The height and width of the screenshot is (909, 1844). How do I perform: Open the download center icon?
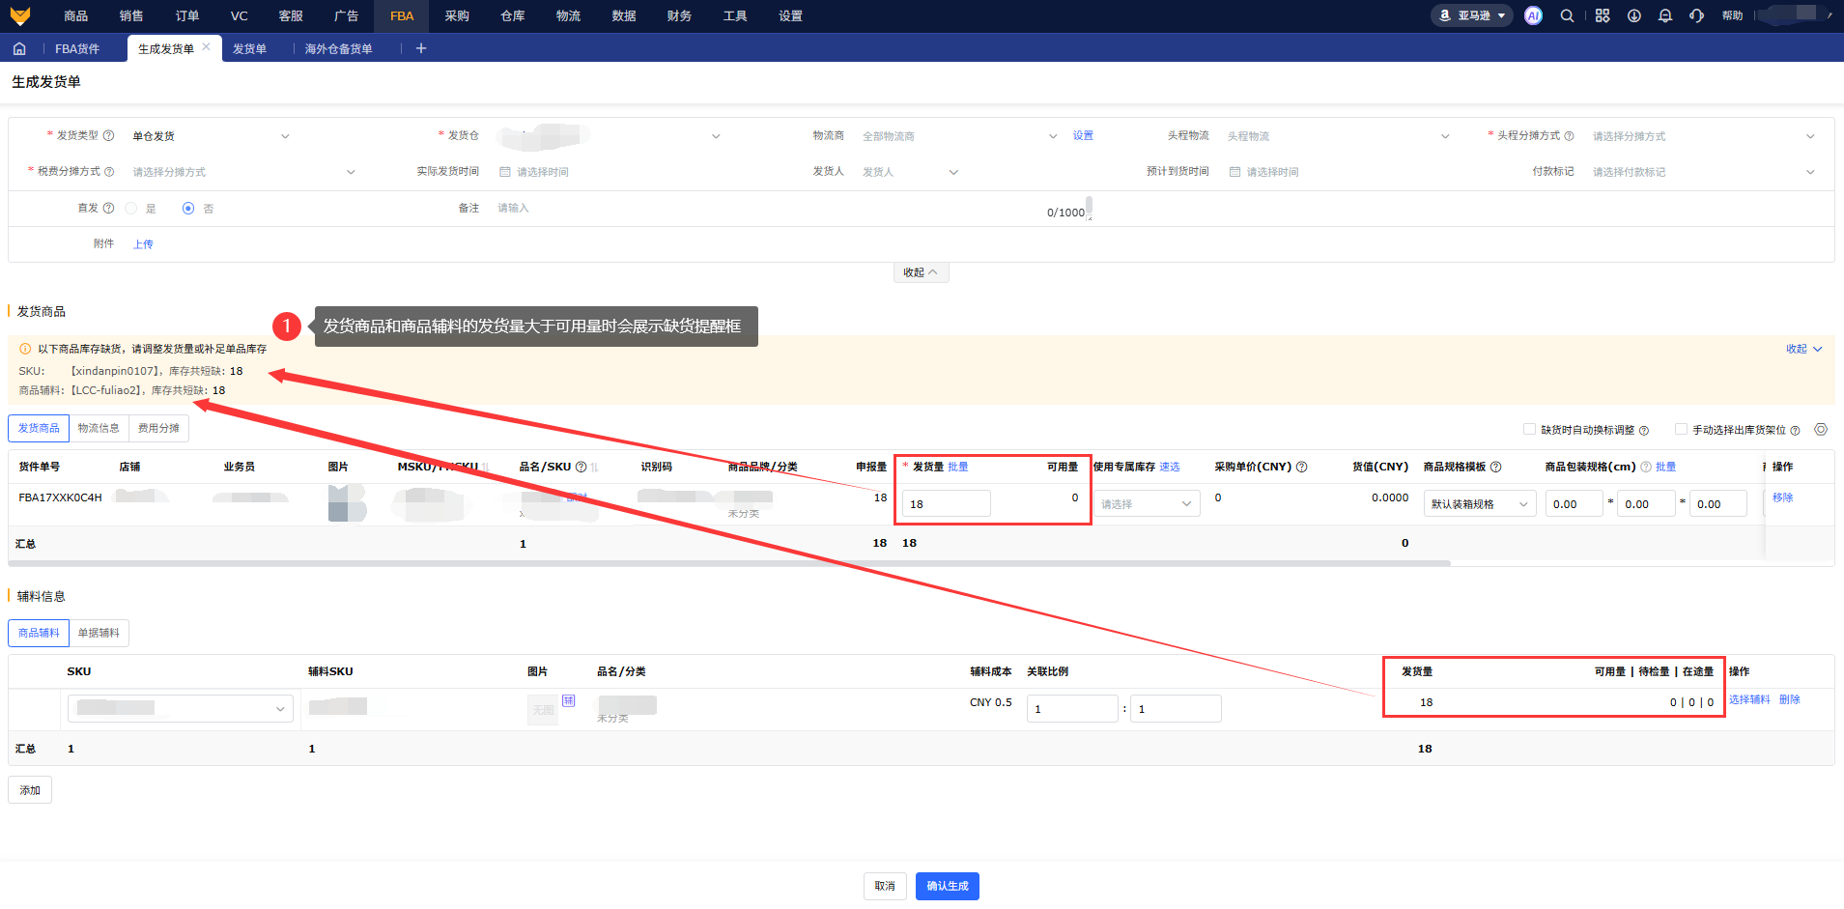pos(1634,15)
